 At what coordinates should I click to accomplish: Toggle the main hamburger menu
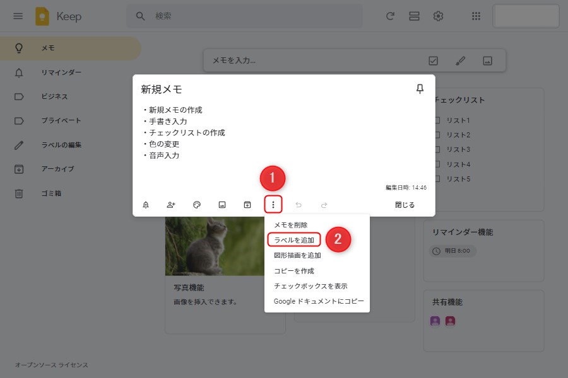(x=18, y=16)
